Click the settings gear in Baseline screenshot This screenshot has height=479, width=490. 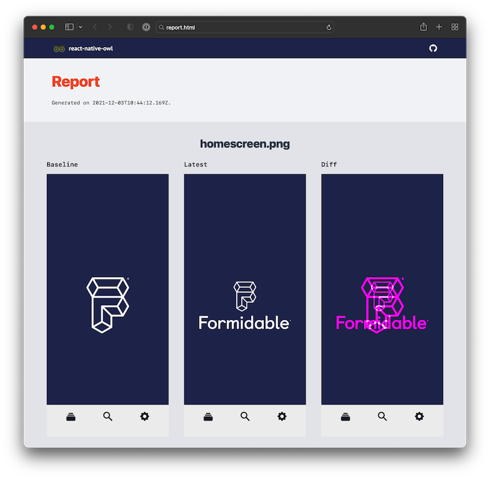point(145,417)
